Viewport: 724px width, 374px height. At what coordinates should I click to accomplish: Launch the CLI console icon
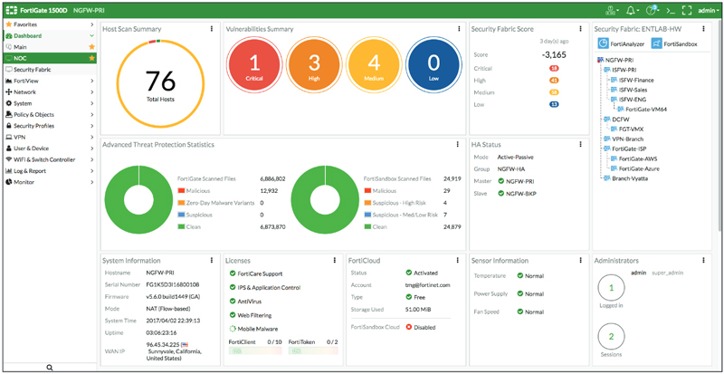click(x=670, y=10)
